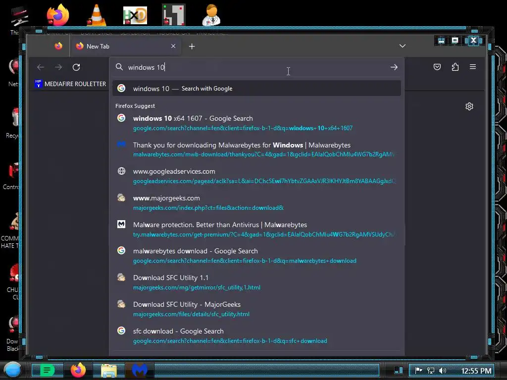Click the green notes app taskbar icon
The image size is (507, 380).
coord(47,370)
